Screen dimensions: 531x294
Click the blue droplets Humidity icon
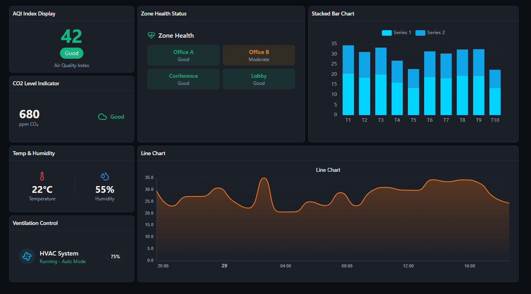[104, 176]
